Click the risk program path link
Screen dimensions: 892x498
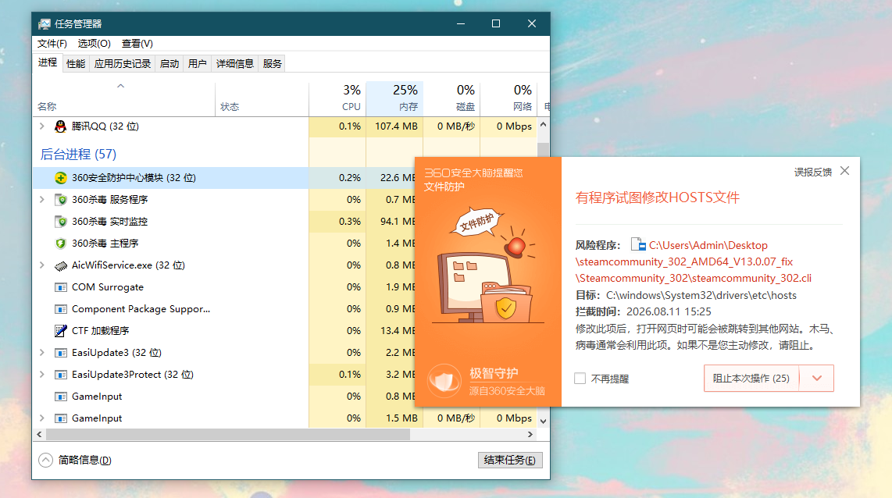point(694,261)
